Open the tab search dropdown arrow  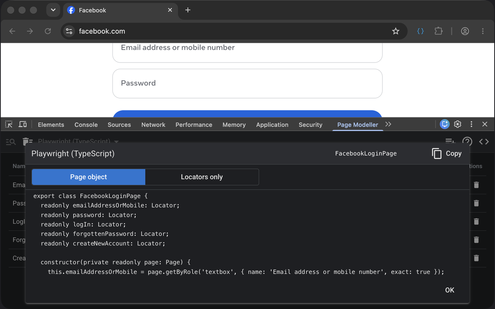point(53,10)
